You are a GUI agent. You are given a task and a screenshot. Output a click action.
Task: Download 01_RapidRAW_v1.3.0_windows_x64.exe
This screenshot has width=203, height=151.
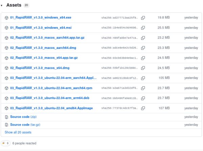tap(41, 18)
